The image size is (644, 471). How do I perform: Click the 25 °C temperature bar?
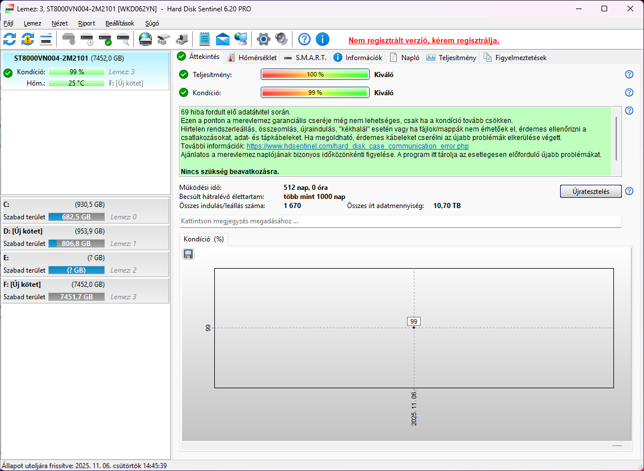tap(77, 83)
